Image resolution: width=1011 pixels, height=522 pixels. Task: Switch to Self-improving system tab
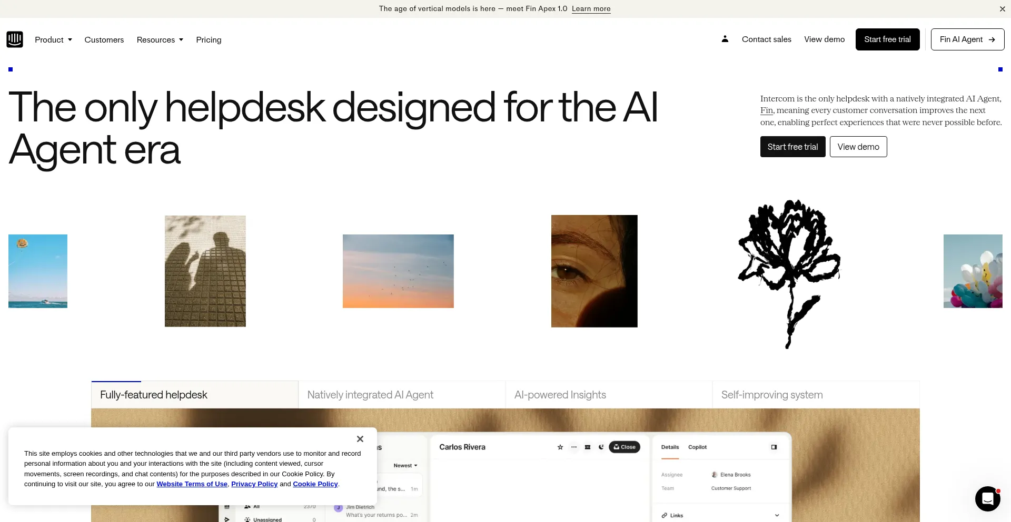(x=816, y=395)
